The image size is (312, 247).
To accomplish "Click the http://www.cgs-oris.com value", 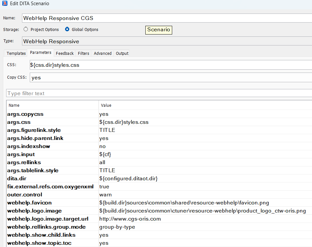I will click(130, 219).
